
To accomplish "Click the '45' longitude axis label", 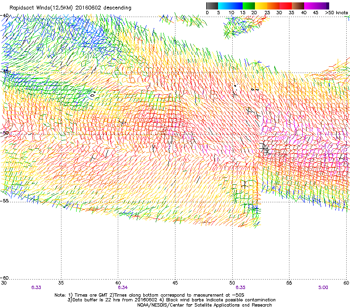I will tap(175, 283).
